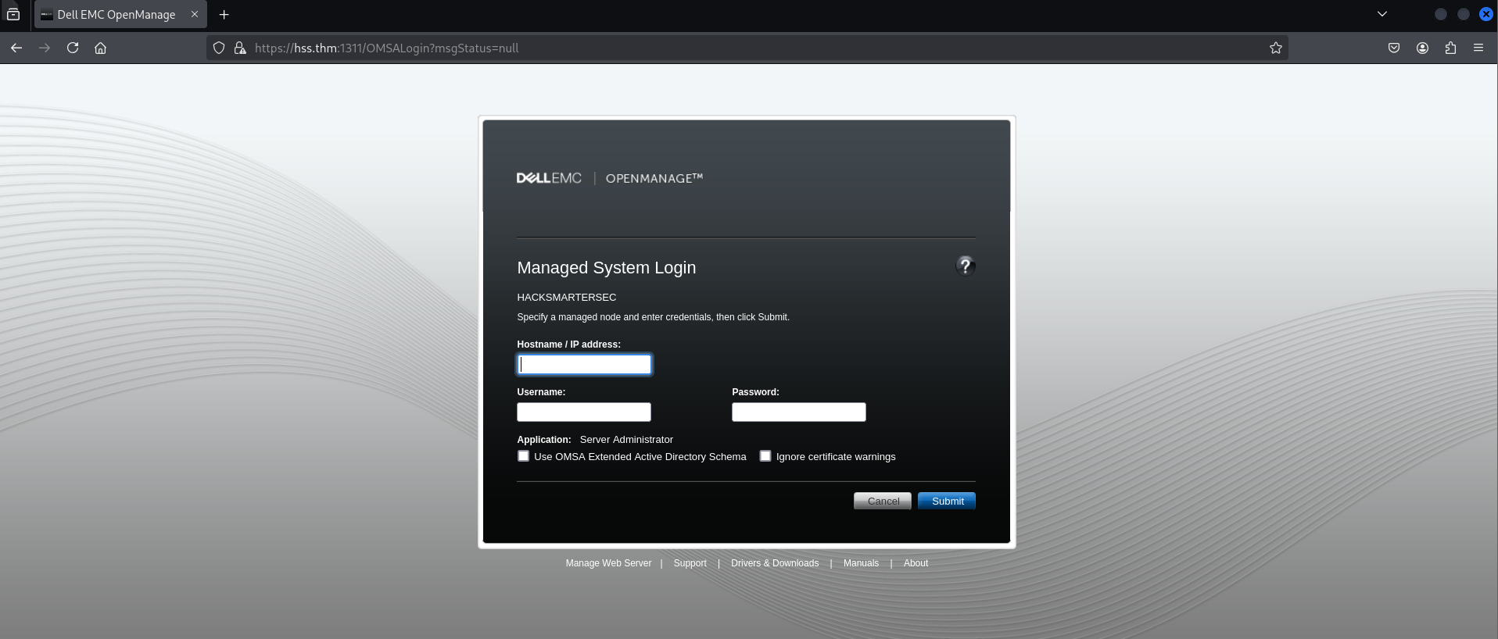Open the Manage Web Server link
Image resolution: width=1498 pixels, height=639 pixels.
(x=608, y=563)
